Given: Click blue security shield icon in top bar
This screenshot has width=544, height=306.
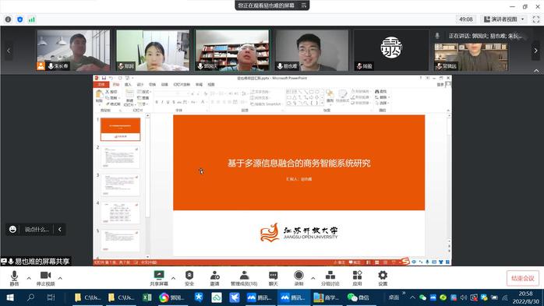Looking at the screenshot, I should [19, 19].
